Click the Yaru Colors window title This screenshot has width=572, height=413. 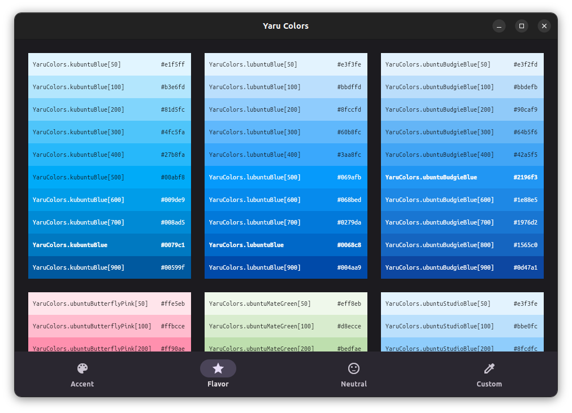point(285,26)
